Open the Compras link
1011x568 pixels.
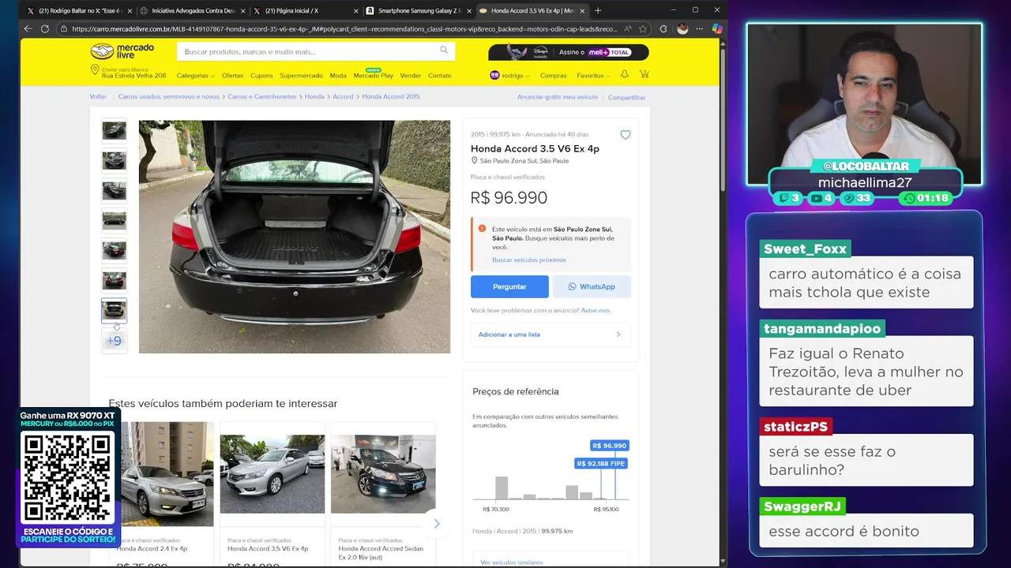553,76
